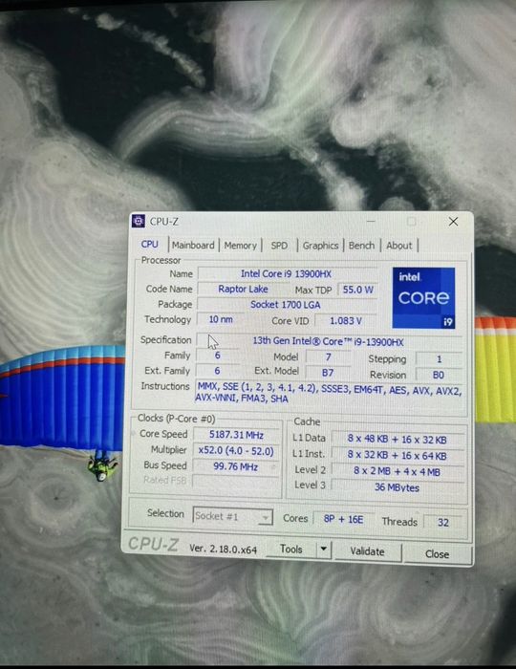Viewport: 516px width, 669px height.
Task: Open the Bench tab
Action: click(361, 246)
